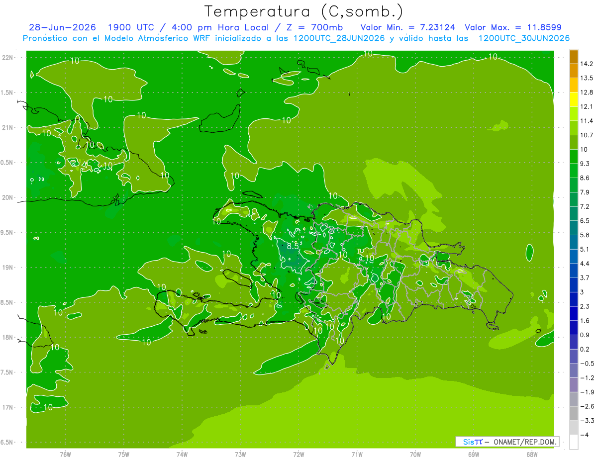Pick the blue swatch between 3.7 and 4.4
The height and width of the screenshot is (461, 597).
[574, 271]
